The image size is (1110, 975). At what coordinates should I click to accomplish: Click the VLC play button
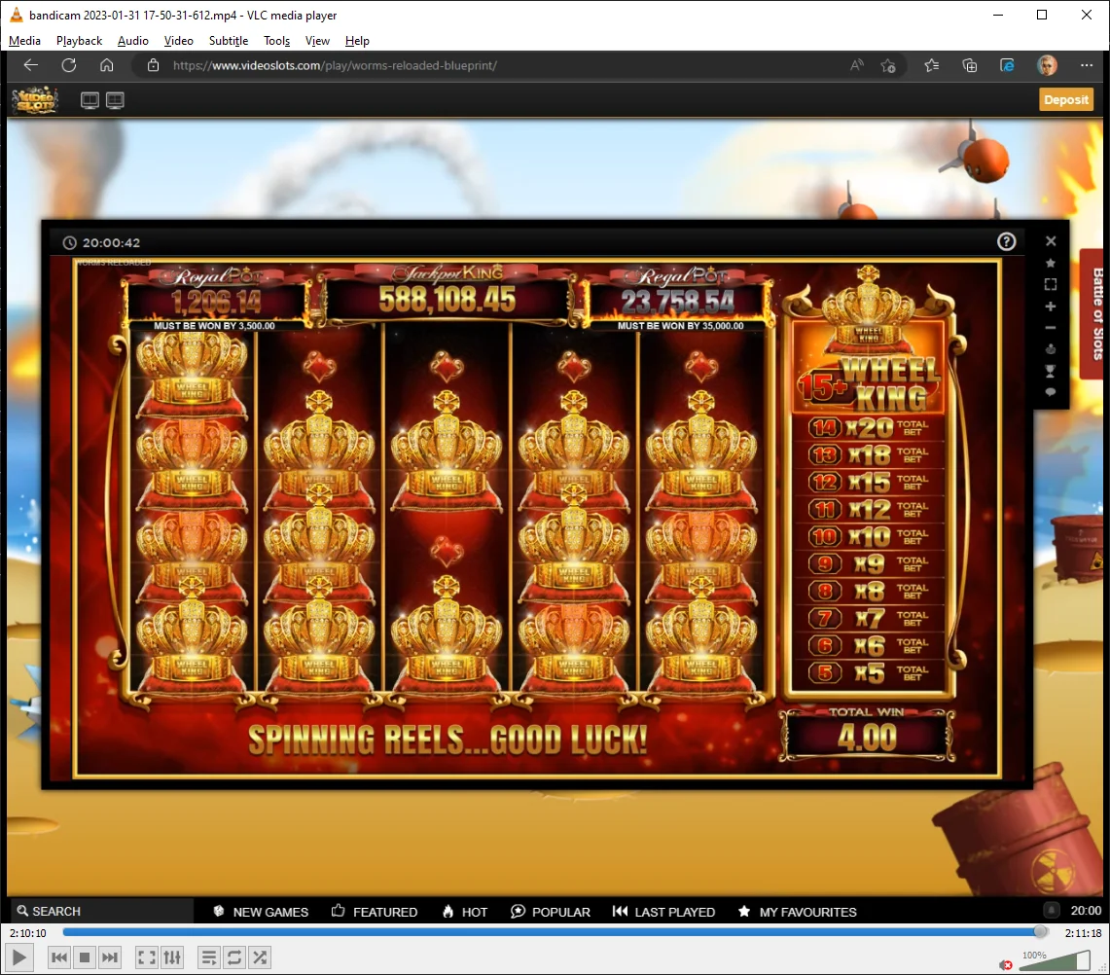(19, 958)
